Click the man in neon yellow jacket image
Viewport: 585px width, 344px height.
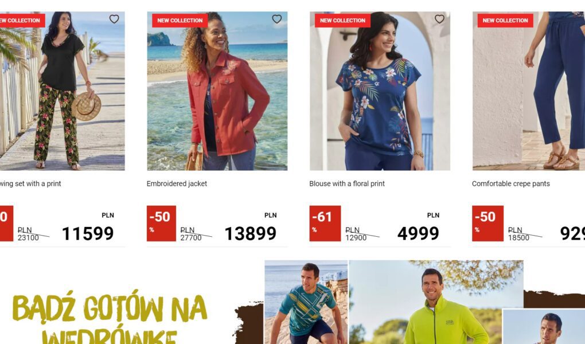click(436, 302)
